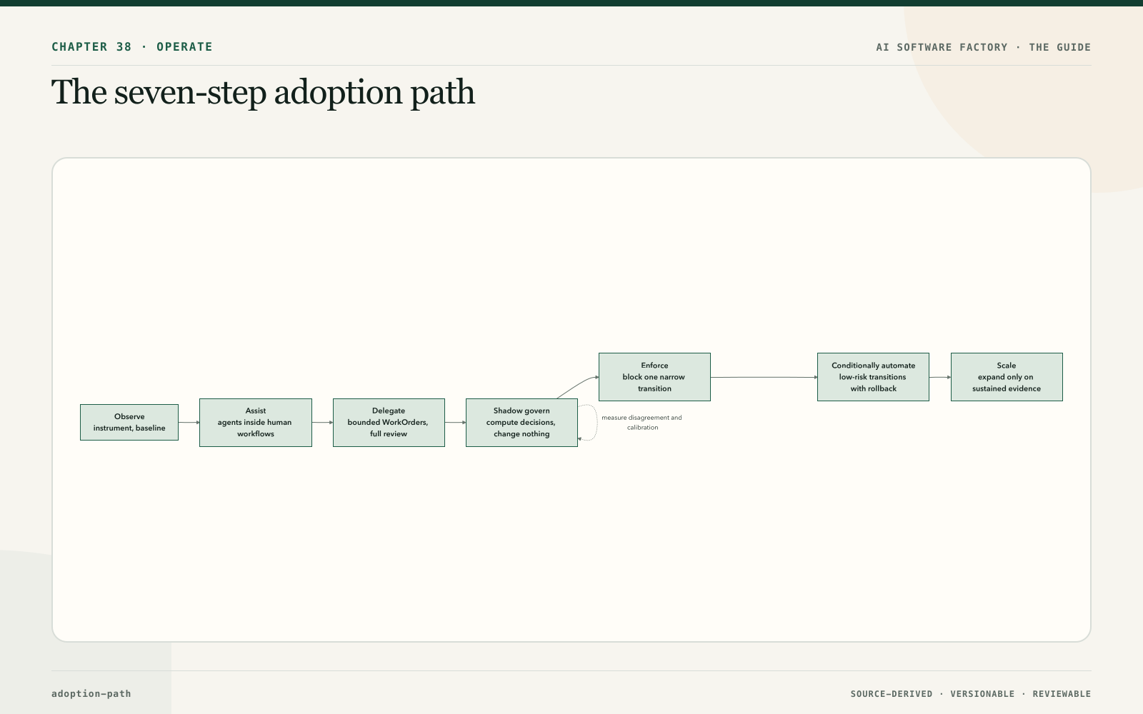Click the 'adoption-path' footer label
This screenshot has width=1143, height=714.
tap(91, 693)
